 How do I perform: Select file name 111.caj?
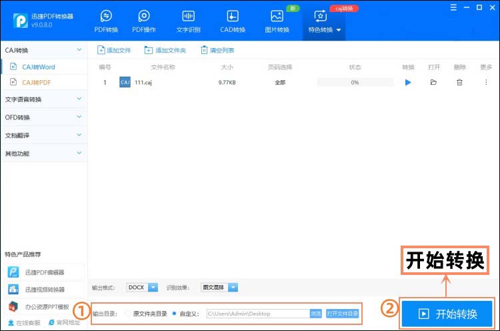tap(143, 82)
